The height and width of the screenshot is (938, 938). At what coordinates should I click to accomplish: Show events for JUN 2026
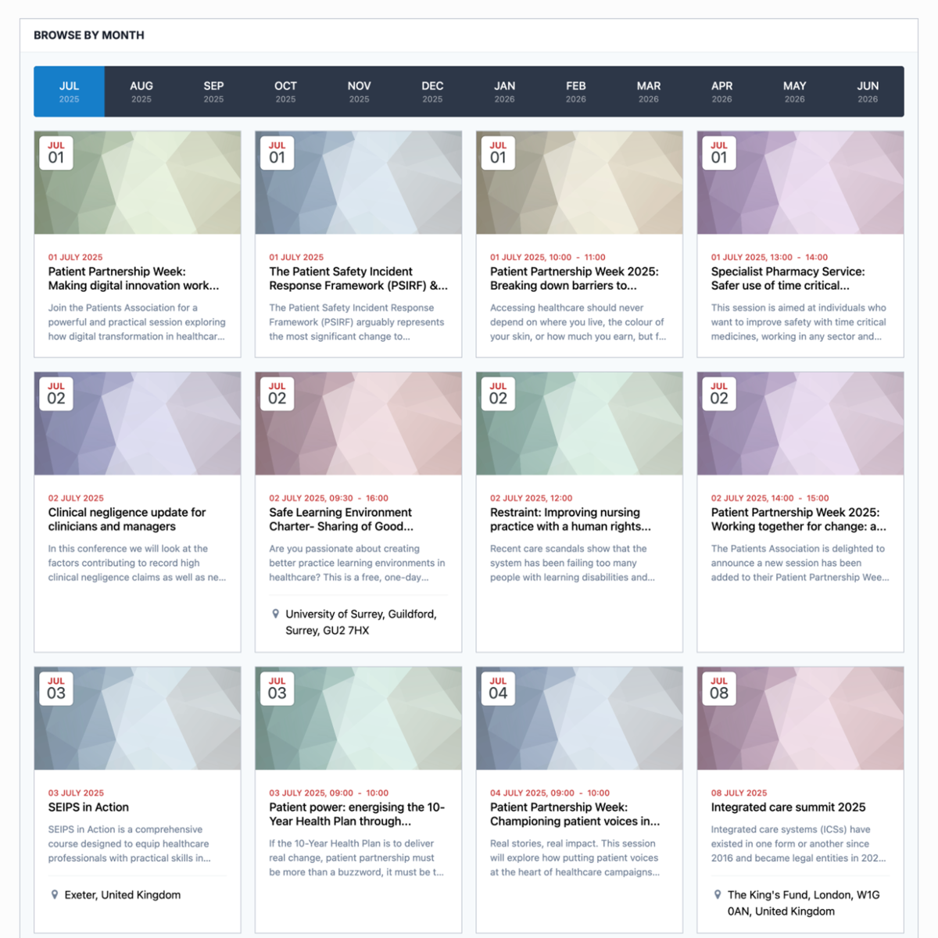[x=867, y=91]
